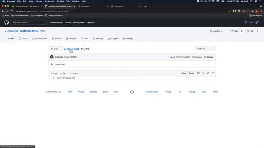Go back with browser back arrow
This screenshot has height=148, width=264.
pos(3,11)
